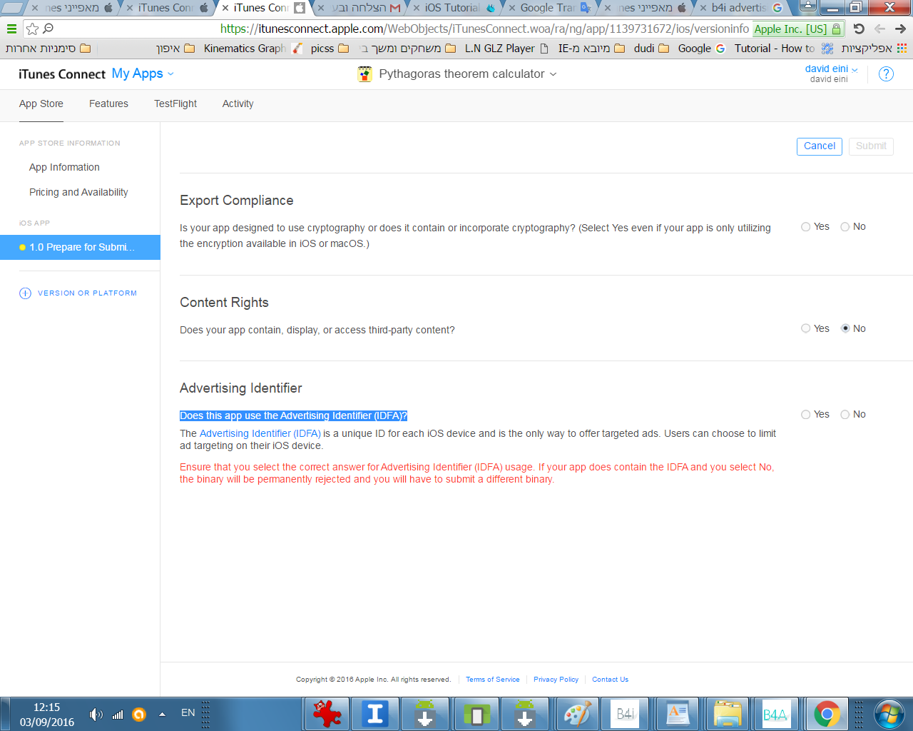Click the right-pointing navigation arrow in the toolbar
Image resolution: width=913 pixels, height=731 pixels.
point(900,29)
